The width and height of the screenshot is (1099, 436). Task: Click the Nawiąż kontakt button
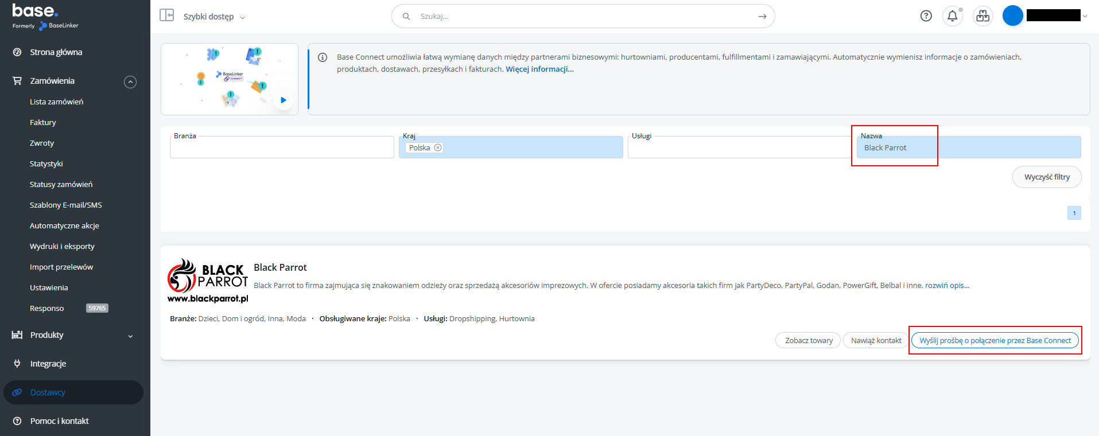(876, 340)
